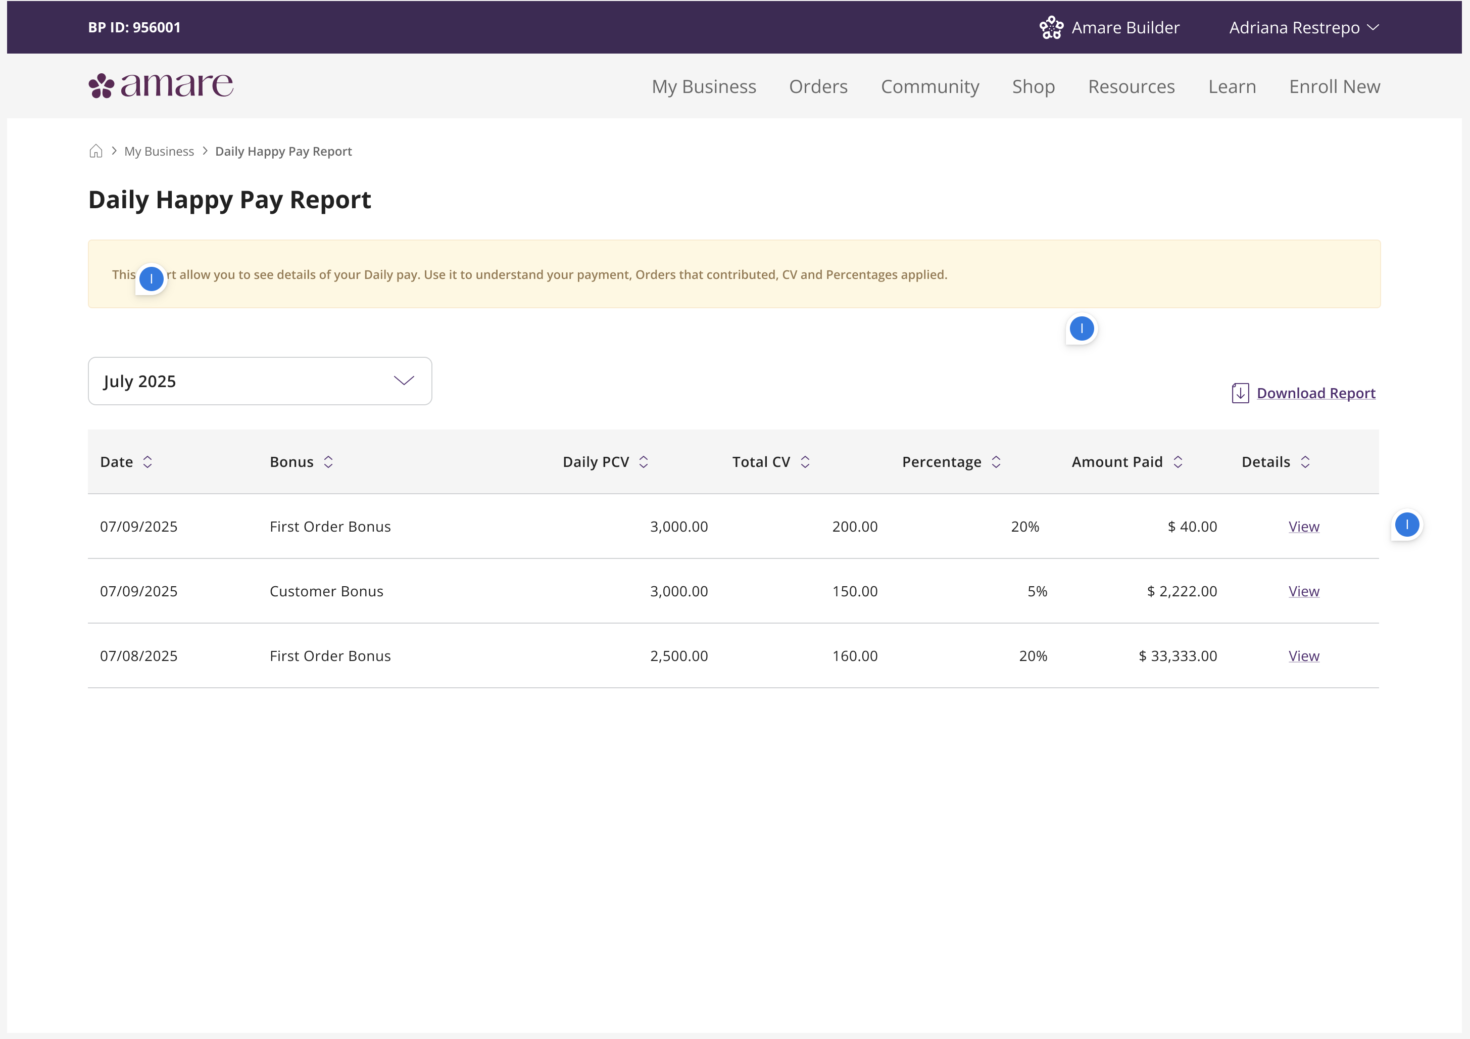Expand the Adriana Restrepo account menu

(1304, 28)
